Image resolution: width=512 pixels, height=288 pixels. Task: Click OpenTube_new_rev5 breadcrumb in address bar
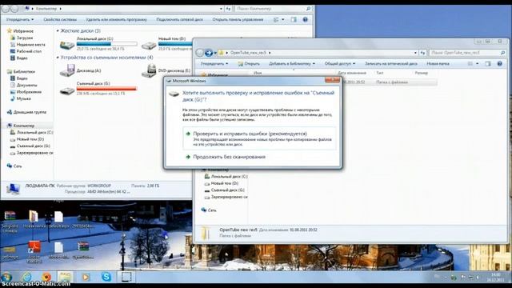(x=248, y=53)
